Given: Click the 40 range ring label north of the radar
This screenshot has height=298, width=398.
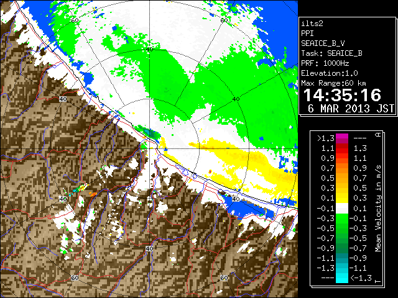Looking at the screenshot, I should [x=149, y=49].
